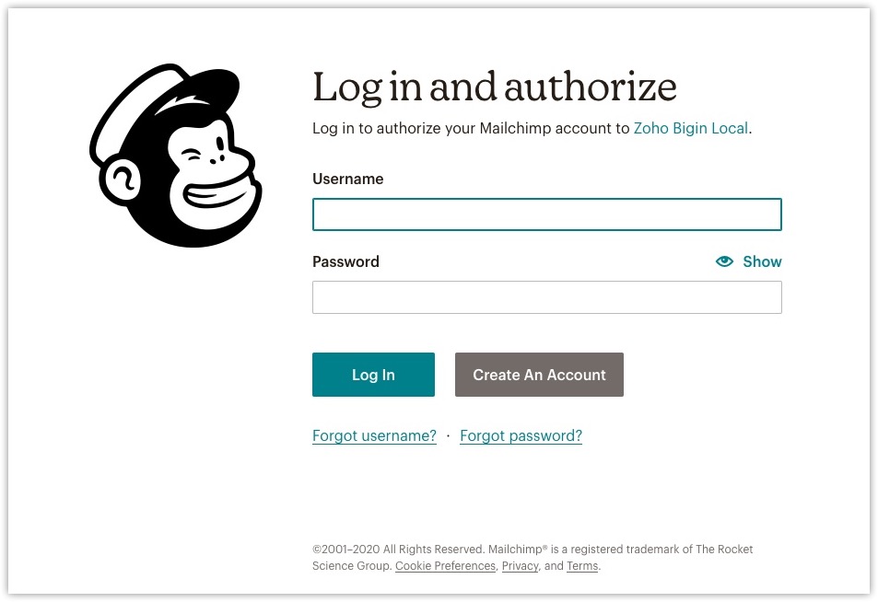This screenshot has width=878, height=602.
Task: Click the 'Science Group' footer text
Action: (x=351, y=566)
